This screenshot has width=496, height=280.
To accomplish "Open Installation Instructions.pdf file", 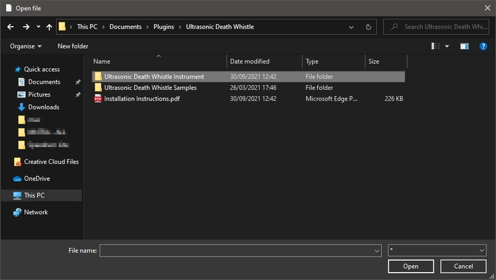I will (x=143, y=99).
